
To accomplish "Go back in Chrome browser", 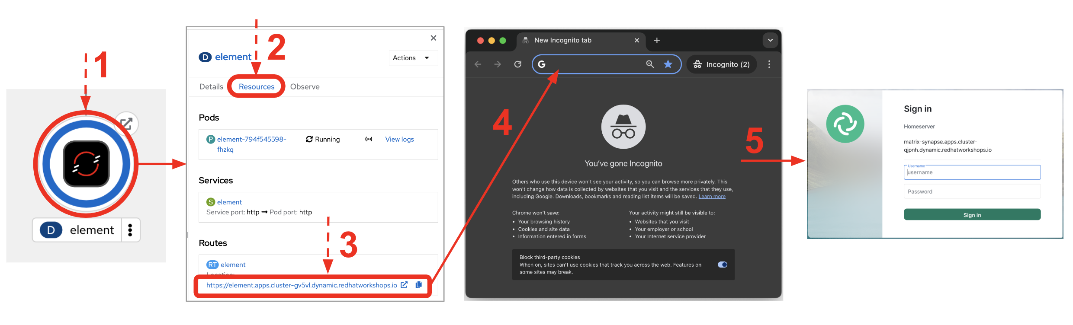I will [x=478, y=64].
